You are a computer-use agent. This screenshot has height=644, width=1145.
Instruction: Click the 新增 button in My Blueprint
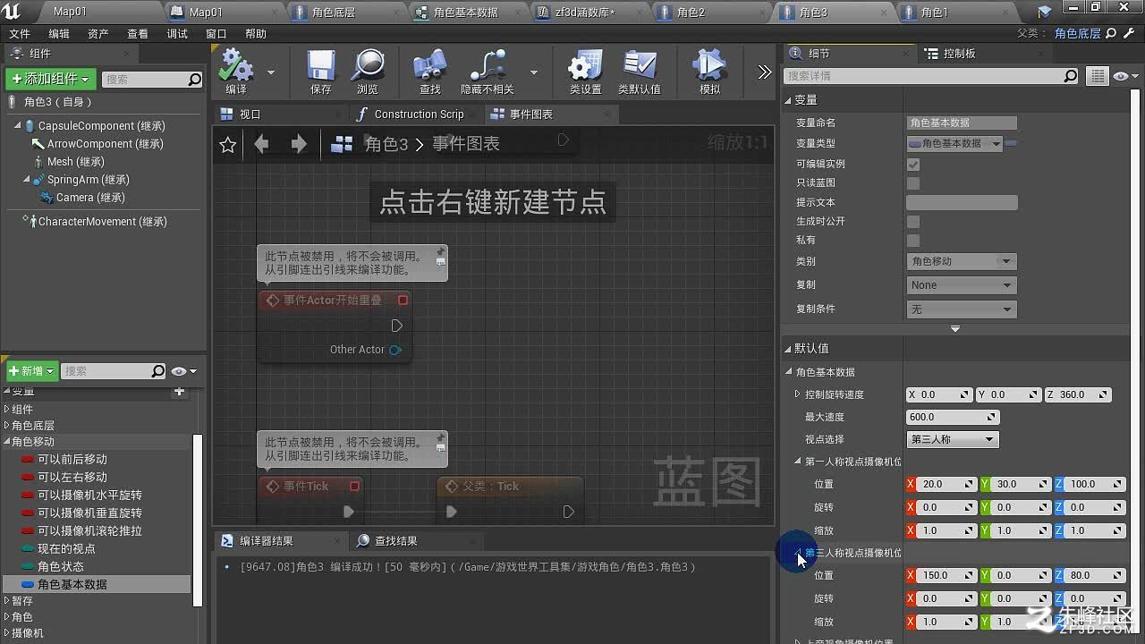tap(32, 371)
